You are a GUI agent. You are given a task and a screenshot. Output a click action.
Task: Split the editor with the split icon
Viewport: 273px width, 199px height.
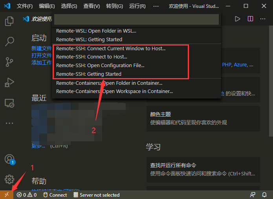[x=250, y=19]
